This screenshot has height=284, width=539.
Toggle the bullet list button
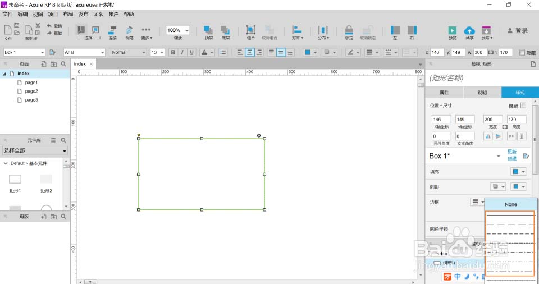(x=223, y=52)
